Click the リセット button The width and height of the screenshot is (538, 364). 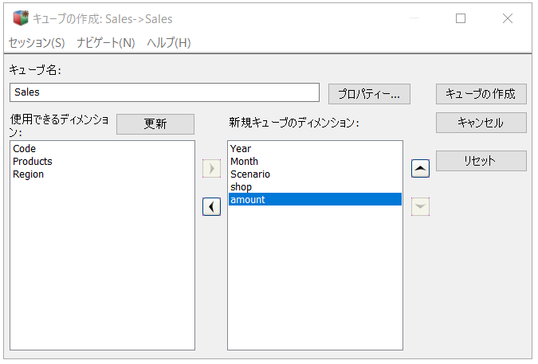[481, 161]
